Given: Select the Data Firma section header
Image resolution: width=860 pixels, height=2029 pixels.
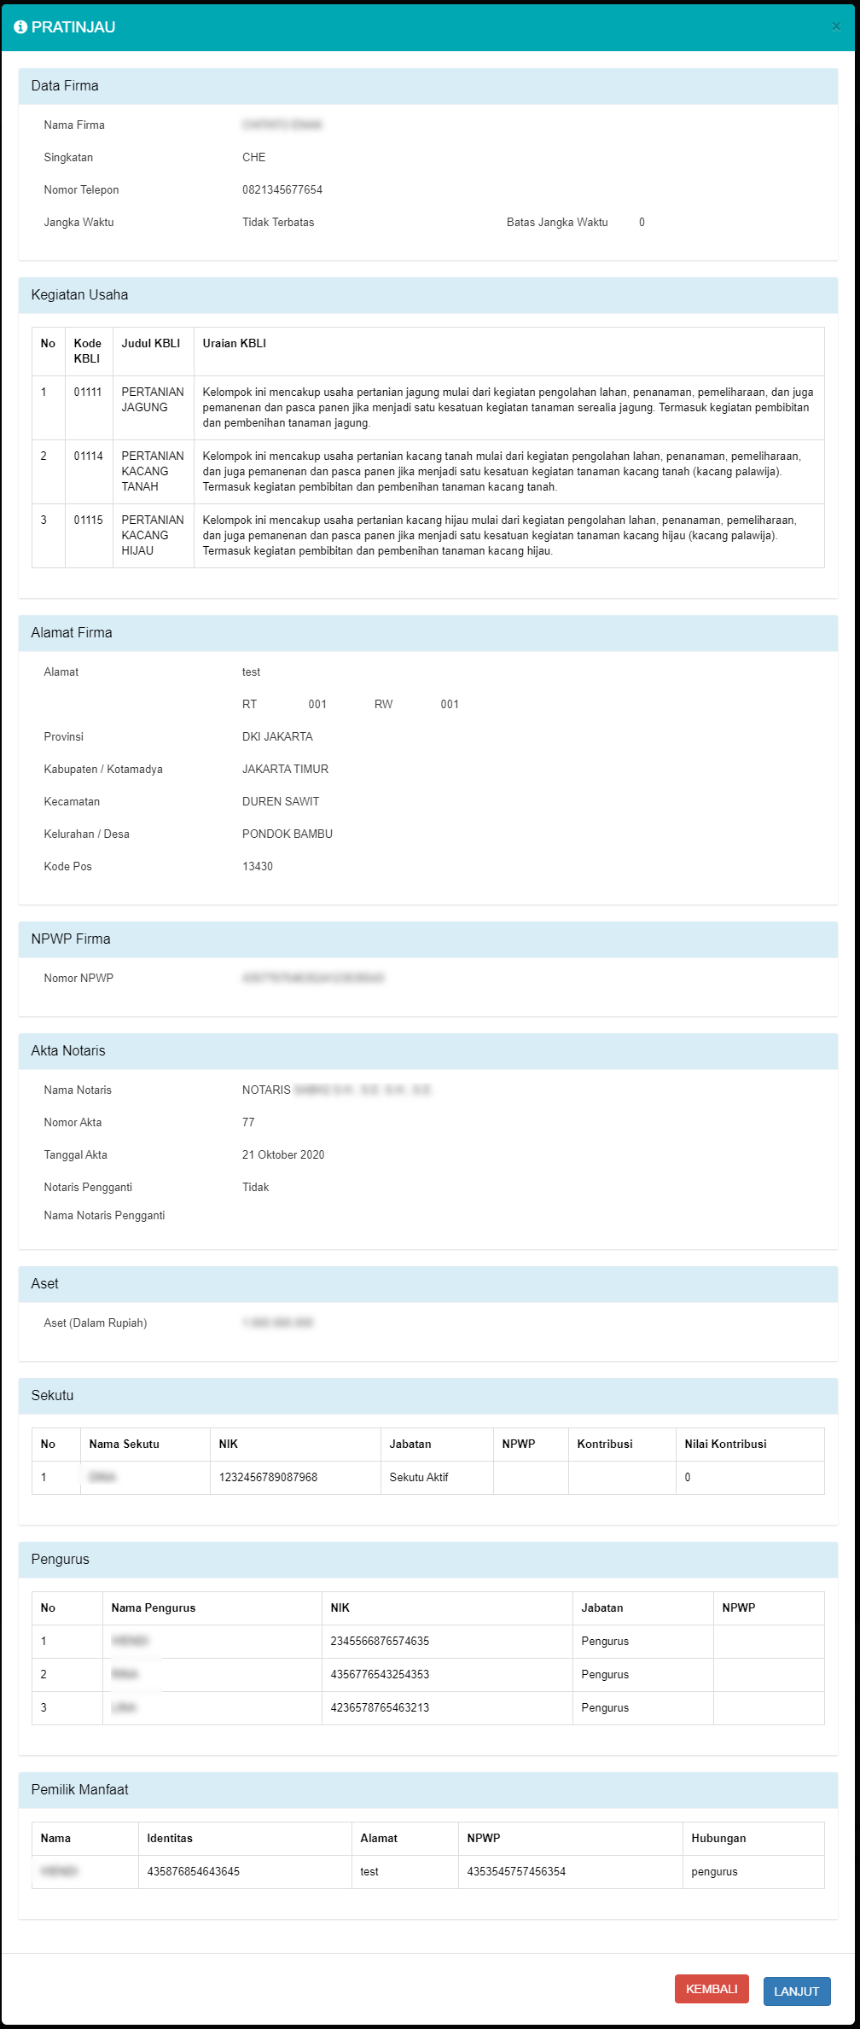Looking at the screenshot, I should (65, 86).
